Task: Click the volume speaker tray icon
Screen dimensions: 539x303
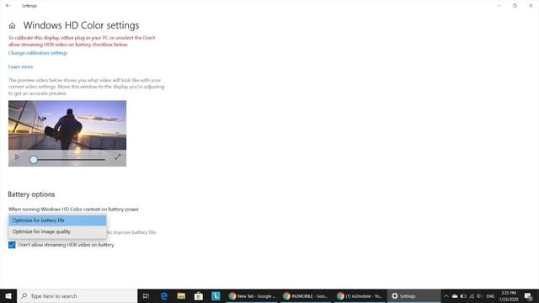Action: pos(479,295)
